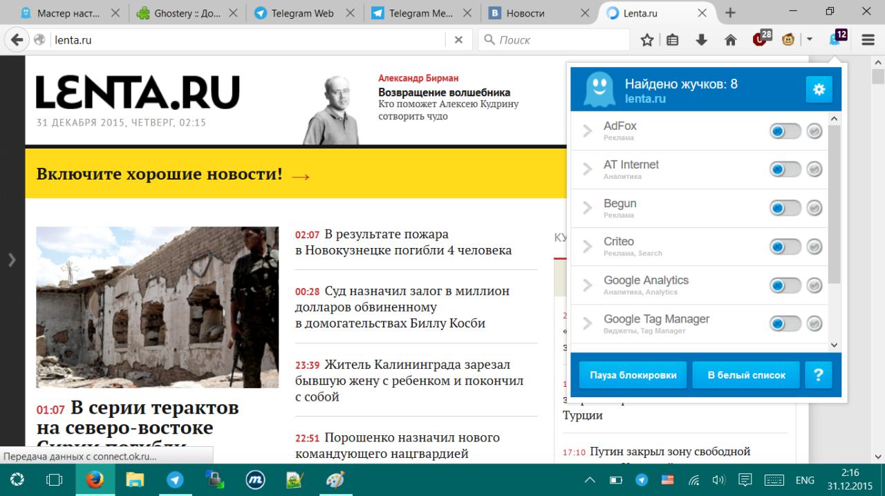The height and width of the screenshot is (496, 885).
Task: Click the Ghostery tracker list scrollbar thumb
Action: [834, 204]
